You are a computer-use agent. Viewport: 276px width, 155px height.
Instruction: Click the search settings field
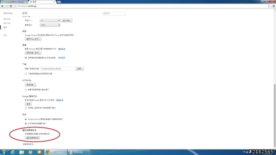[114, 13]
